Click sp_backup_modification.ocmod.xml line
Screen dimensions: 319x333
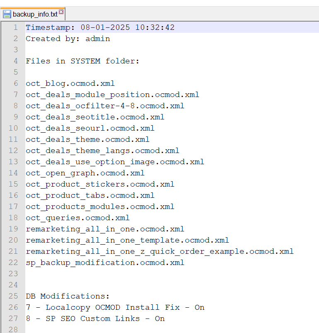105,263
